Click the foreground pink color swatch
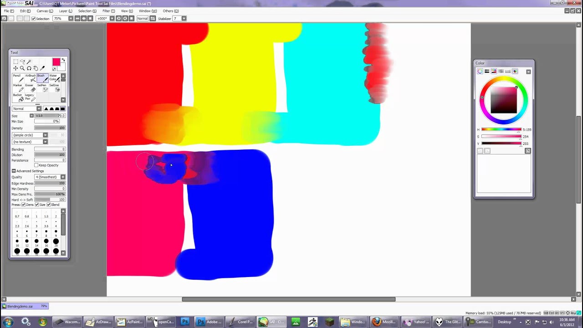The width and height of the screenshot is (583, 328). pos(56,62)
